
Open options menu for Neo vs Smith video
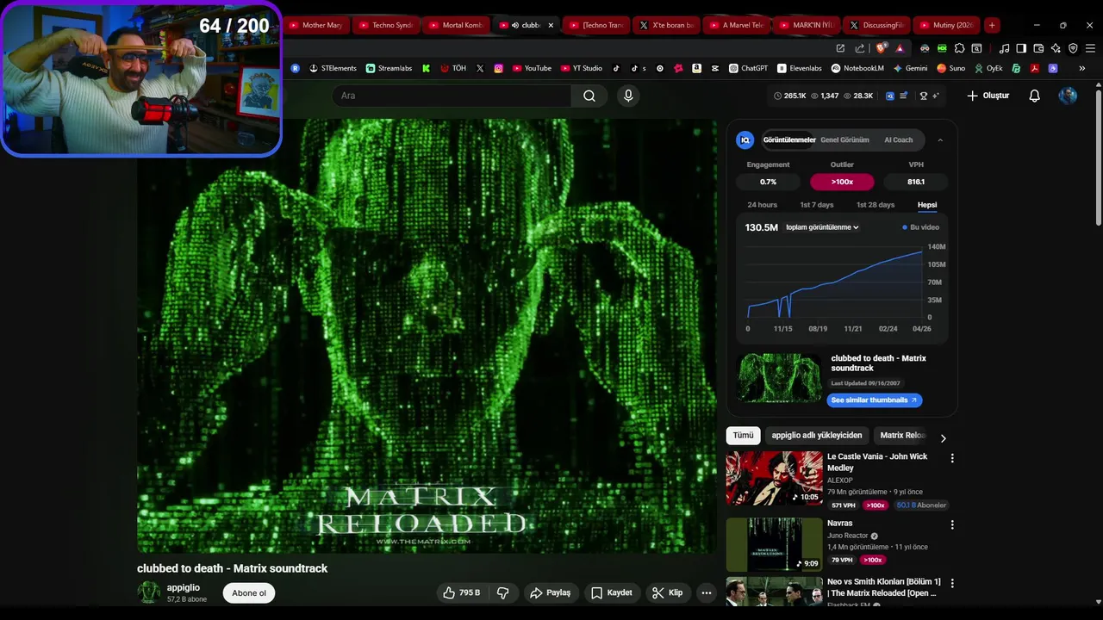click(952, 583)
